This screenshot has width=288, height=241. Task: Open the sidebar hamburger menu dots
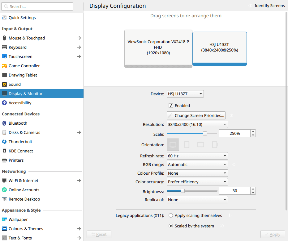[x=78, y=6]
